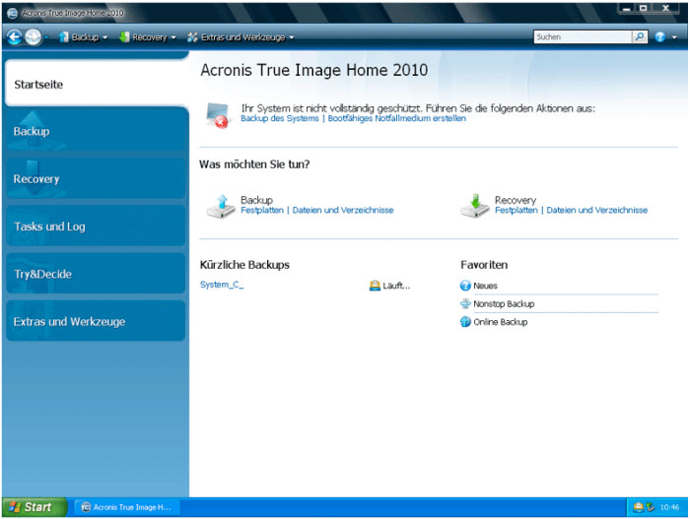Click Backup des Systems link
Viewport: 690px width, 519px height.
coord(279,118)
